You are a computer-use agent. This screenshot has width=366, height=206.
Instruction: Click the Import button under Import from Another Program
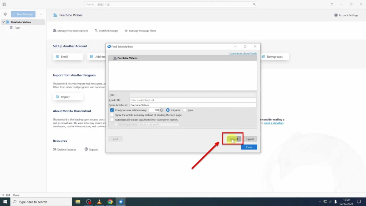pyautogui.click(x=68, y=97)
